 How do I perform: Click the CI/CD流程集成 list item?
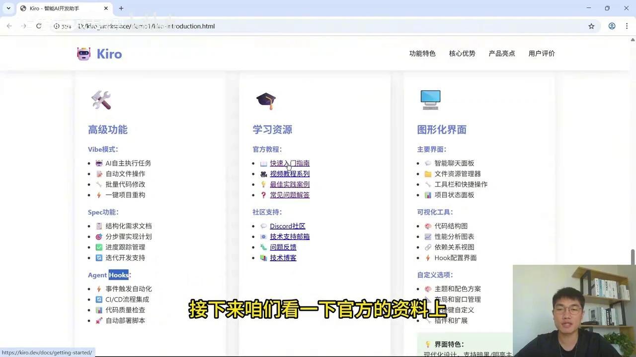[x=127, y=299]
